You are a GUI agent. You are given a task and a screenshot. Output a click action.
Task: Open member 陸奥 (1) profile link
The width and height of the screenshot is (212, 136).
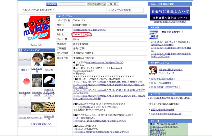(x=25, y=70)
